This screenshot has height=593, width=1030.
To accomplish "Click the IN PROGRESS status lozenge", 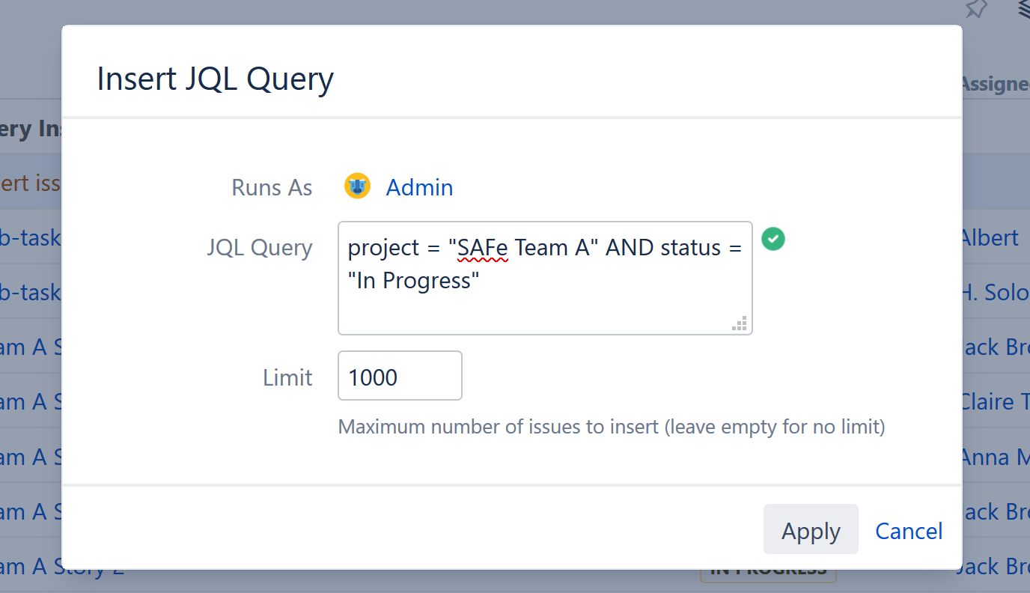I will pyautogui.click(x=768, y=569).
